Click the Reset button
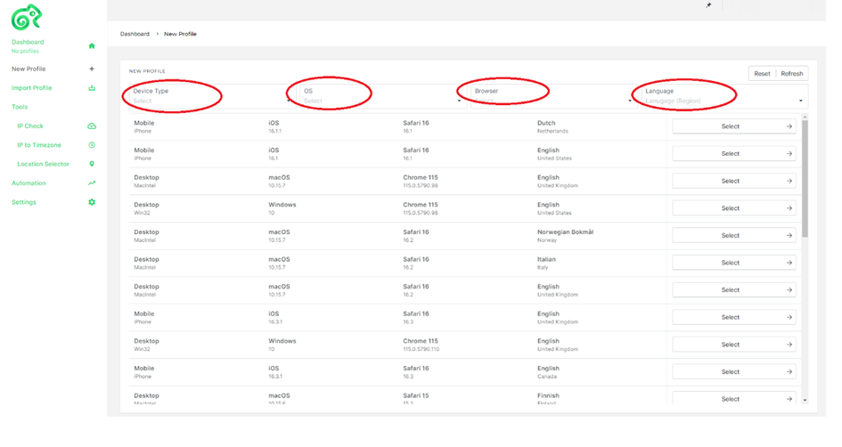The width and height of the screenshot is (842, 447). (x=762, y=74)
